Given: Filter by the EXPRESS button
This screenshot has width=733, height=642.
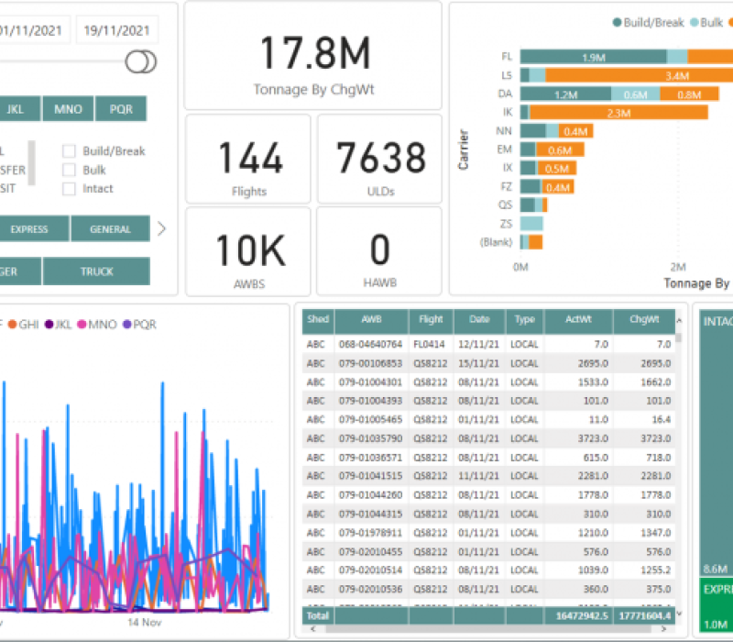Looking at the screenshot, I should tap(30, 229).
